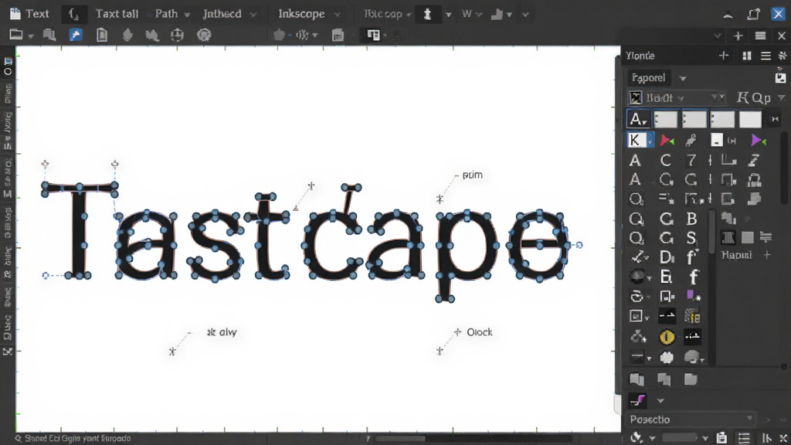Click the far-right node handle of letter e
This screenshot has width=791, height=445.
[579, 245]
